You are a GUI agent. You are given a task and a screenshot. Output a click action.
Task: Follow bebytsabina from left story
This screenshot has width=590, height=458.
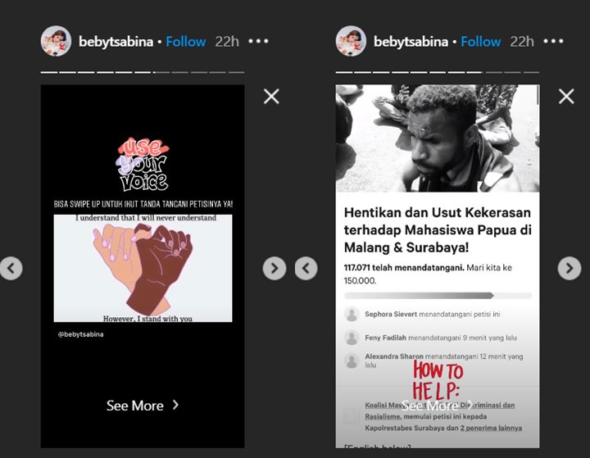(186, 42)
